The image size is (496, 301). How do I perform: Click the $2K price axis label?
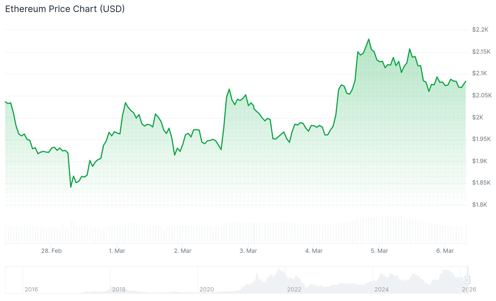[x=477, y=117]
